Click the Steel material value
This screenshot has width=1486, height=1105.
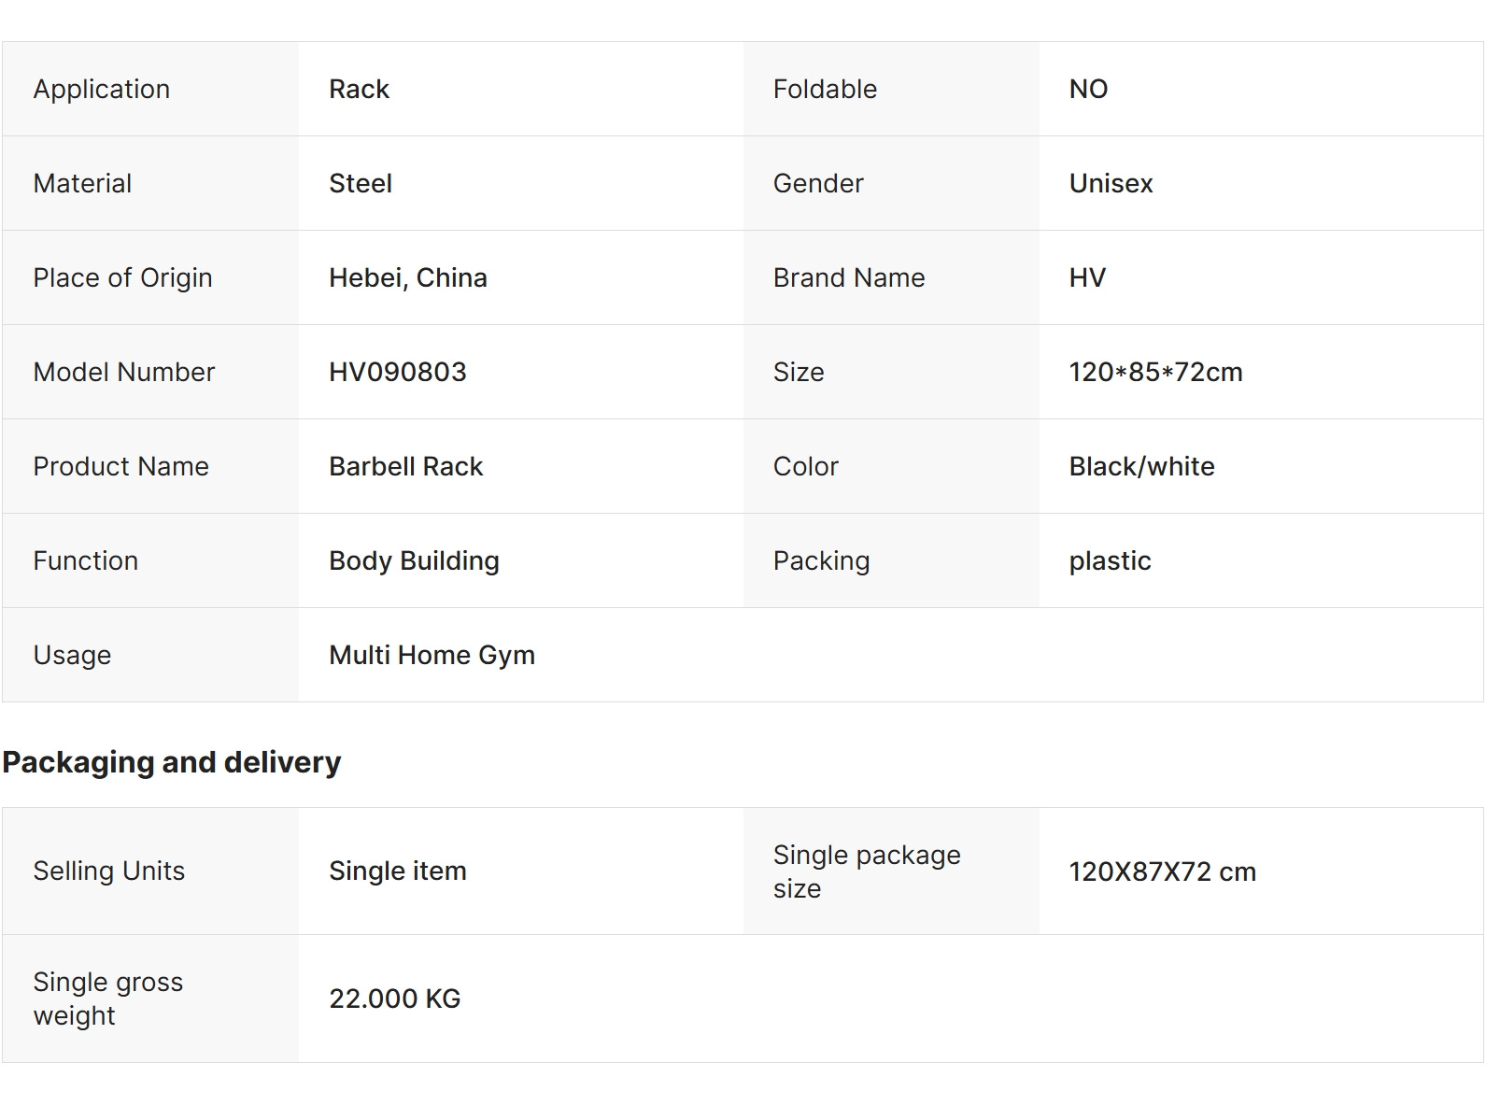(x=361, y=184)
